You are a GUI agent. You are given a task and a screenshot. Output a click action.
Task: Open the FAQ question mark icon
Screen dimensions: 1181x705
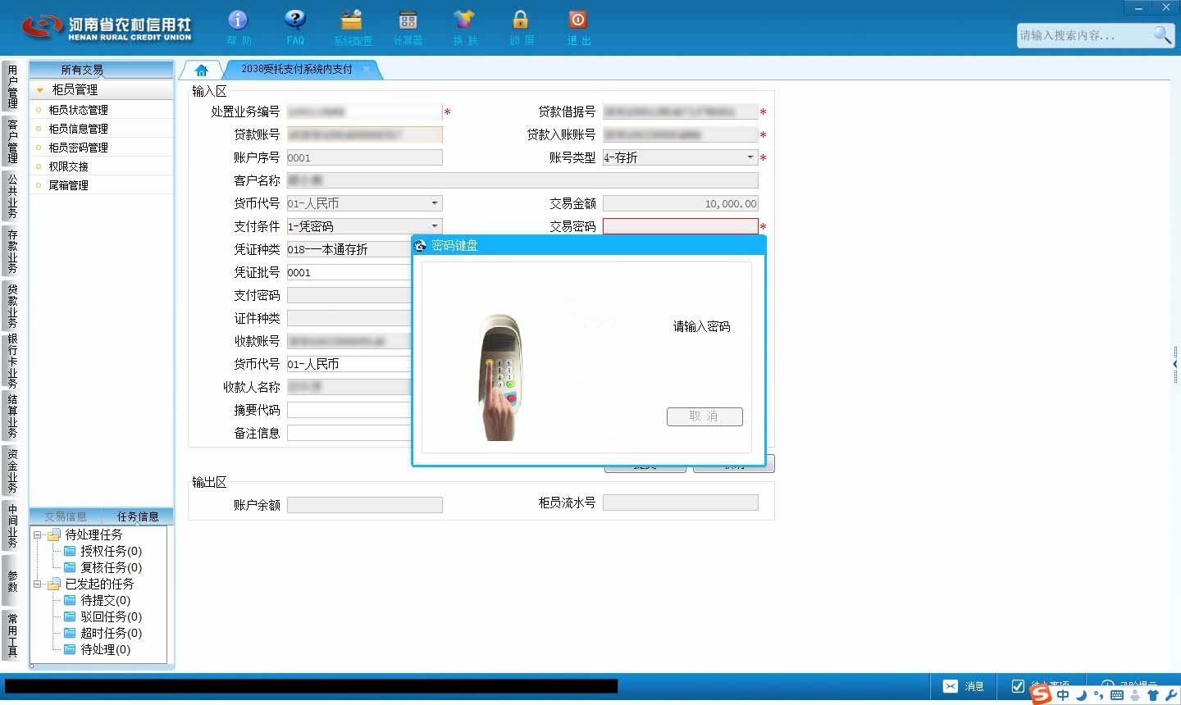pyautogui.click(x=294, y=20)
